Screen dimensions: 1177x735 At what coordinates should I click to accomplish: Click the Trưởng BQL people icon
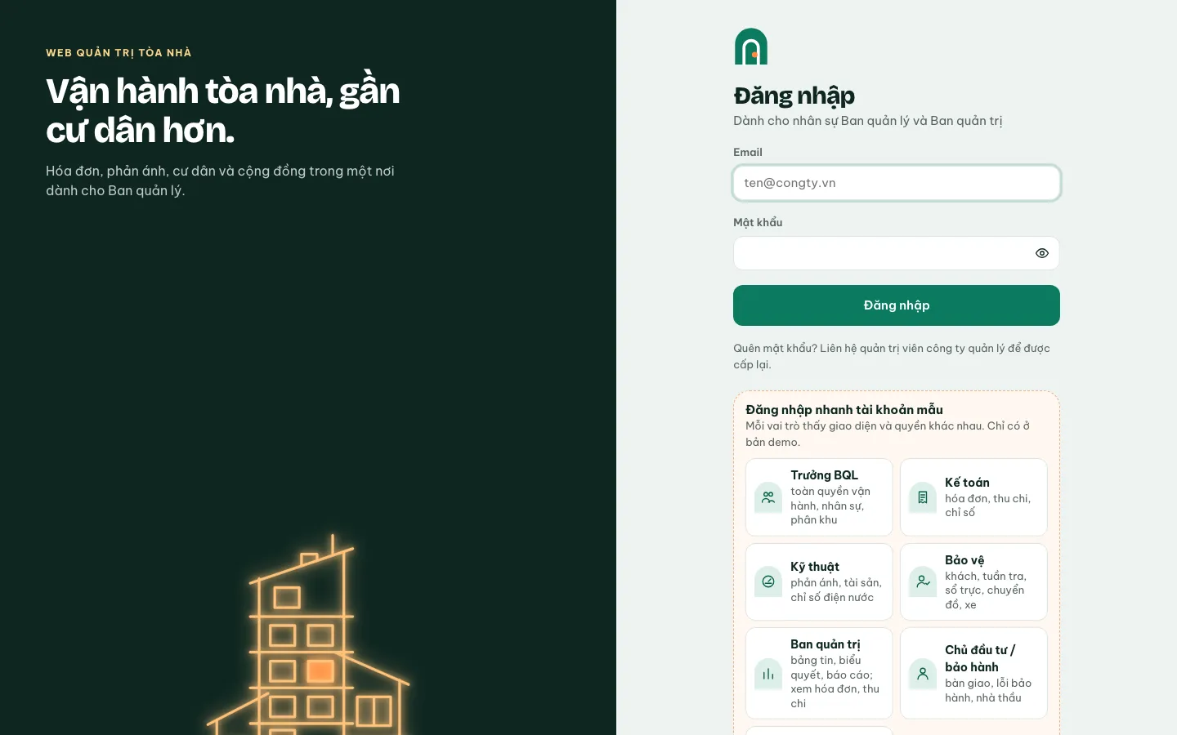point(768,497)
